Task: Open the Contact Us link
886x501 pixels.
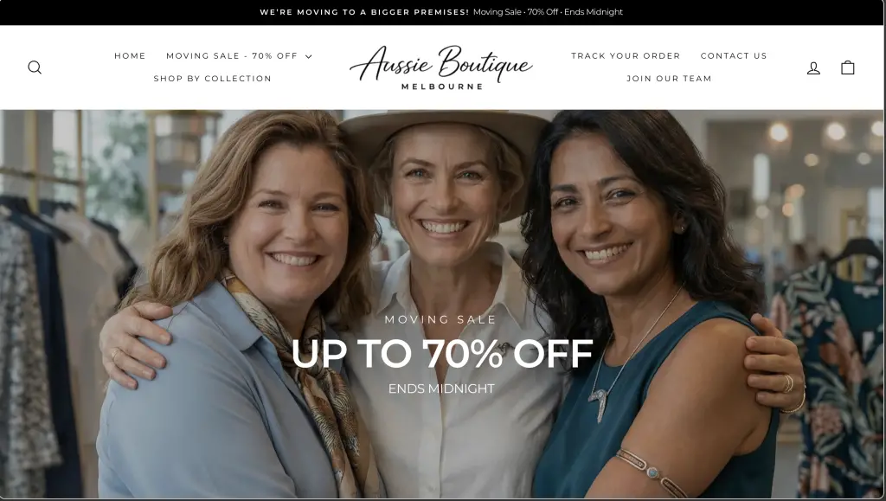Action: pos(734,56)
